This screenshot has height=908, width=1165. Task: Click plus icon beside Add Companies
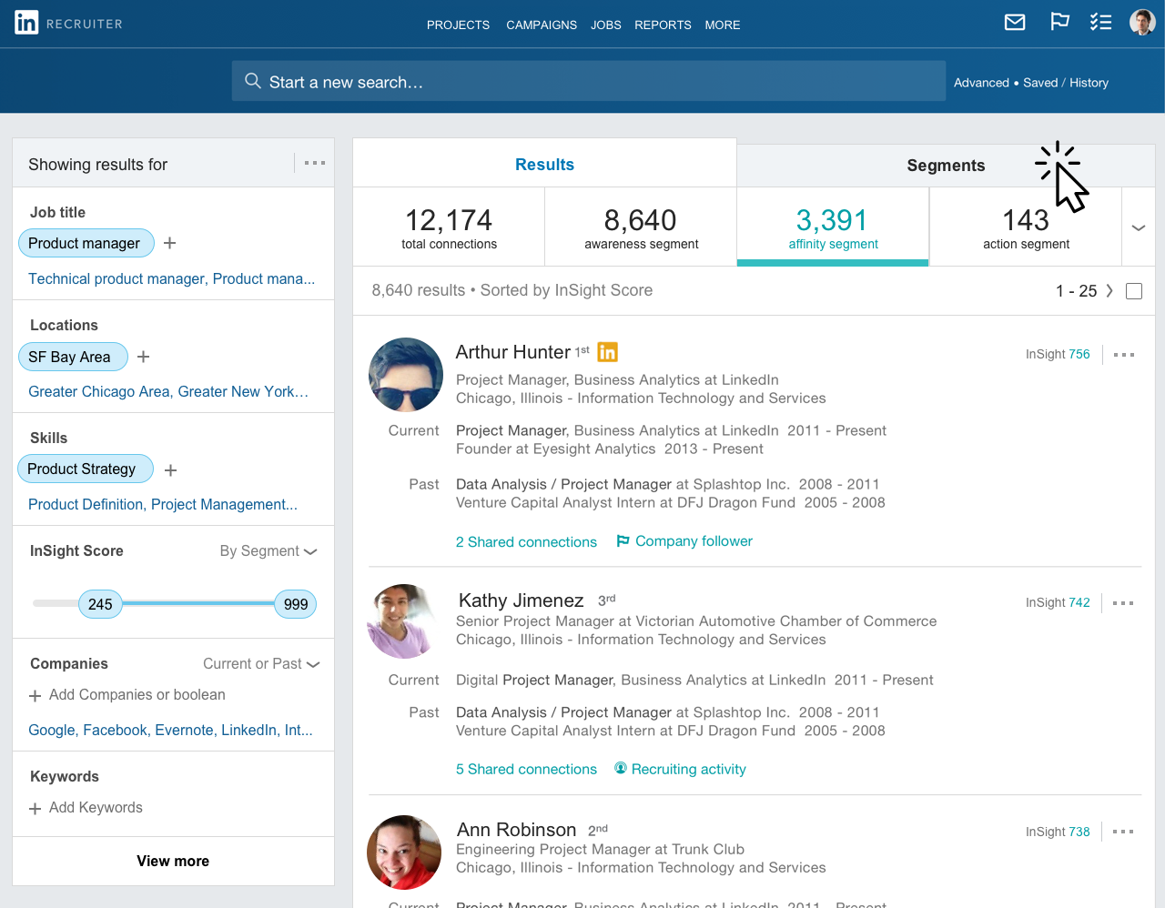(x=35, y=696)
